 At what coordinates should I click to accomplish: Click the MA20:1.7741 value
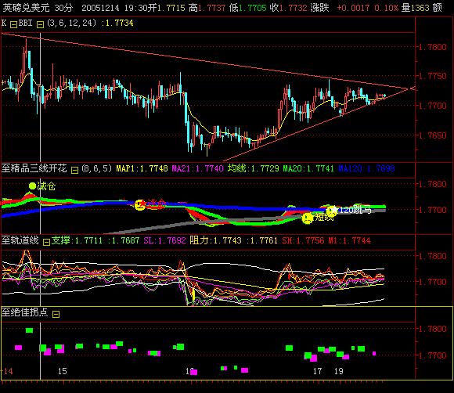tap(308, 168)
